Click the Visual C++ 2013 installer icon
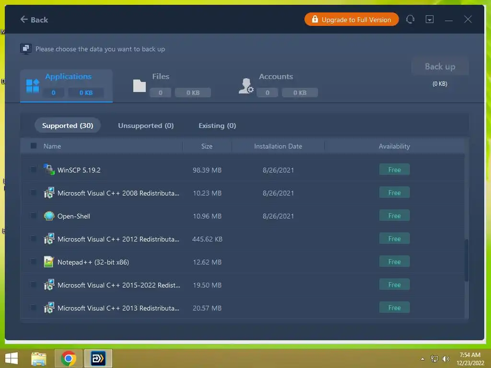491x368 pixels. click(x=49, y=308)
